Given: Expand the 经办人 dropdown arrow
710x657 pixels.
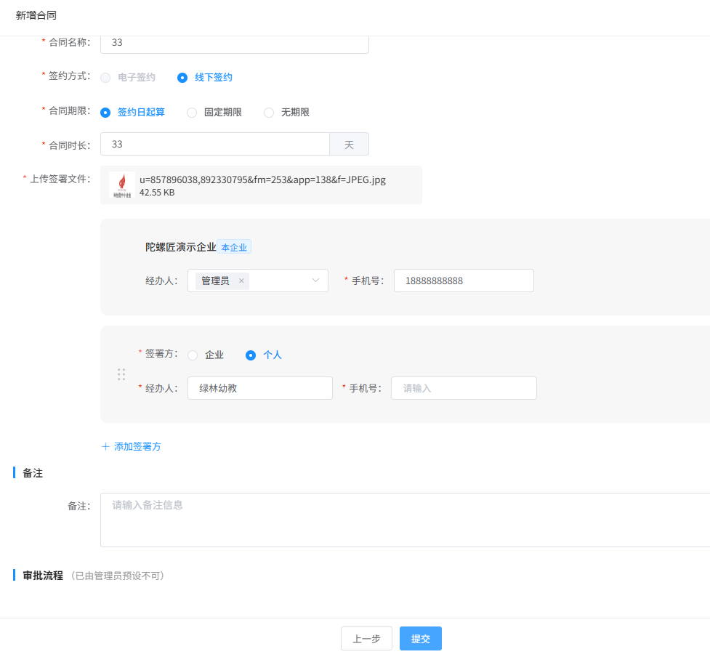Looking at the screenshot, I should tap(315, 281).
